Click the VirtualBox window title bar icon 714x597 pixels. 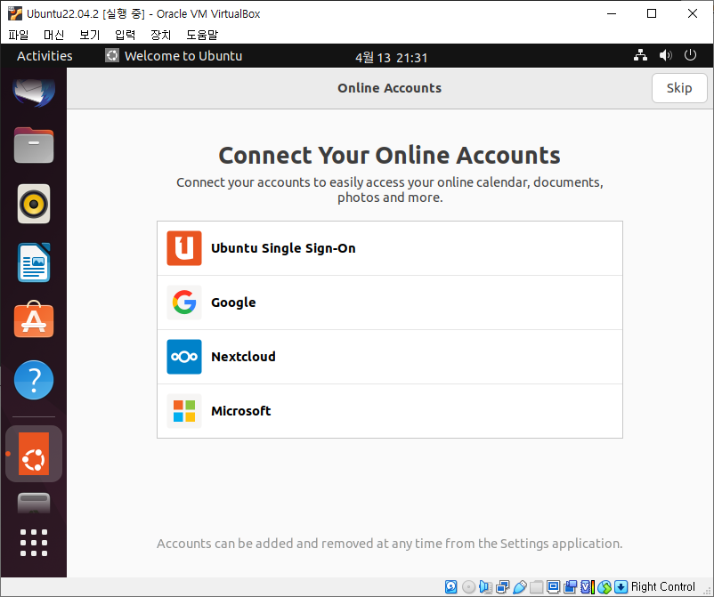(14, 13)
